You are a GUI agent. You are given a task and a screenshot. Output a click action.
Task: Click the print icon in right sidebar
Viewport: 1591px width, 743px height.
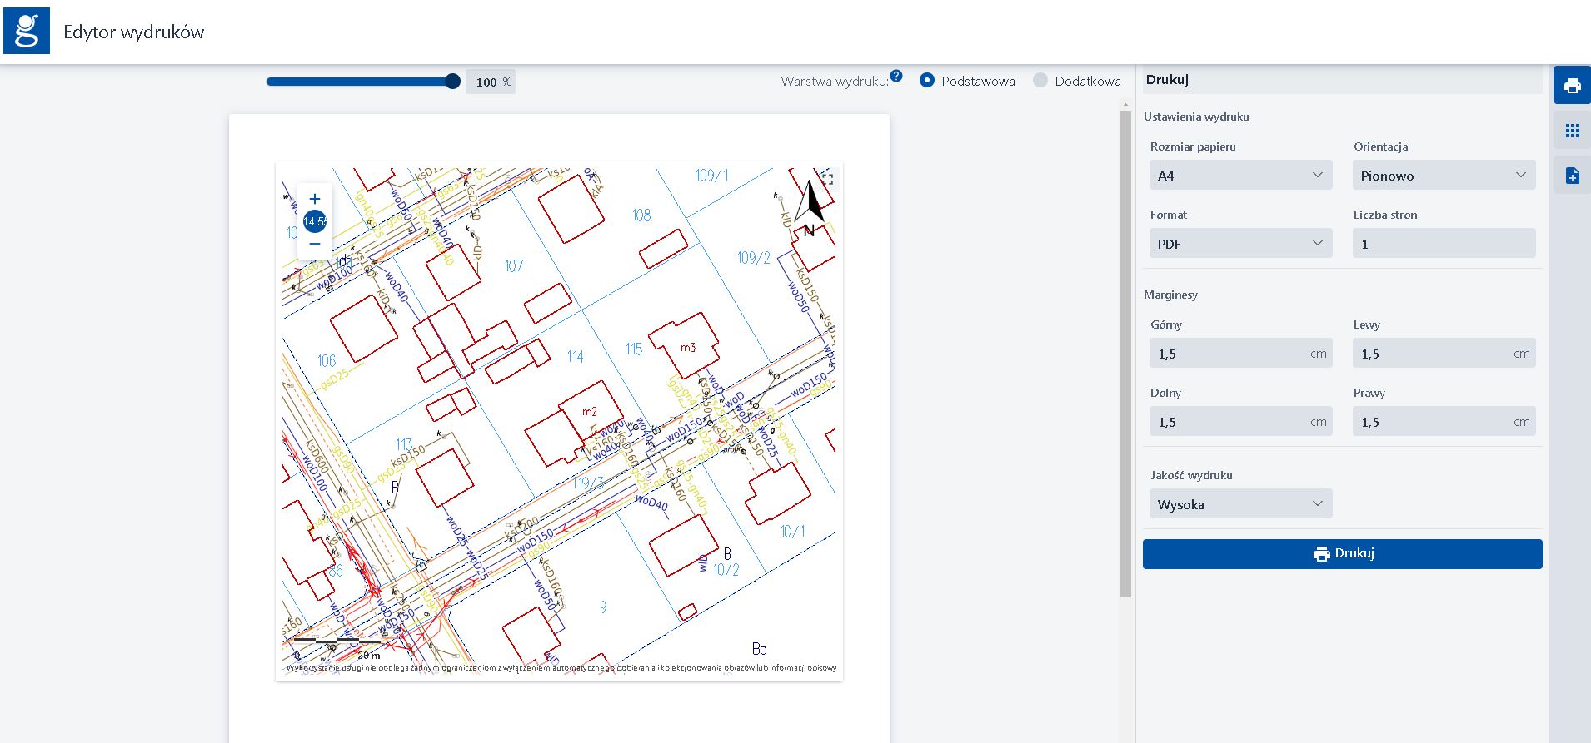click(x=1572, y=86)
